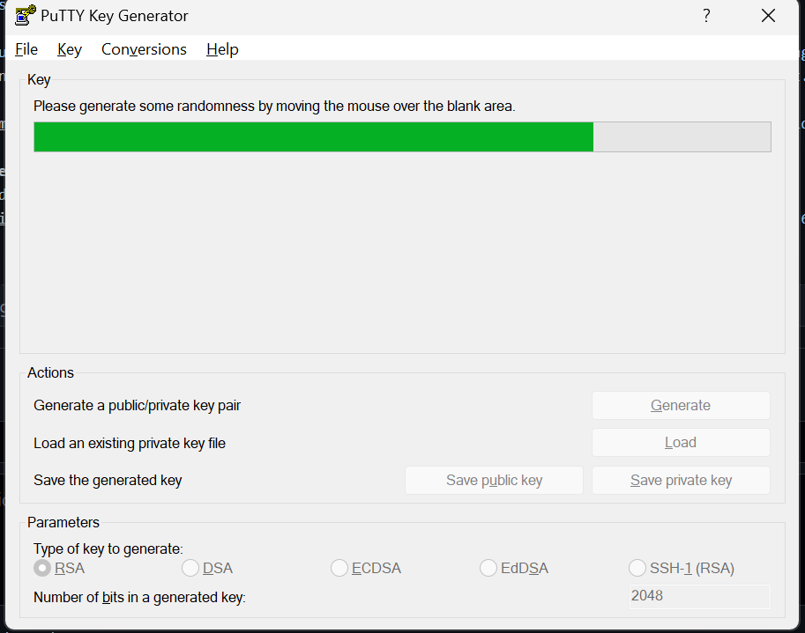The image size is (805, 633).
Task: Open the Key menu
Action: [x=70, y=49]
